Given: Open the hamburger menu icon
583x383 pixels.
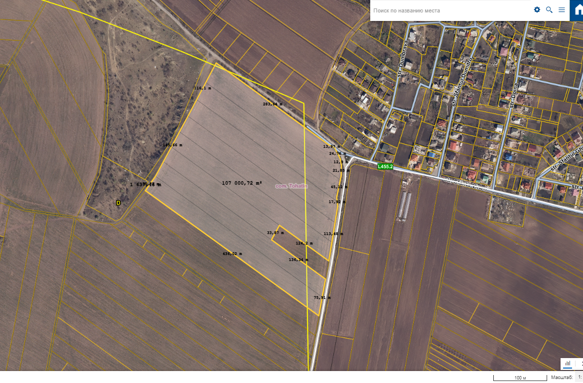Looking at the screenshot, I should point(562,9).
